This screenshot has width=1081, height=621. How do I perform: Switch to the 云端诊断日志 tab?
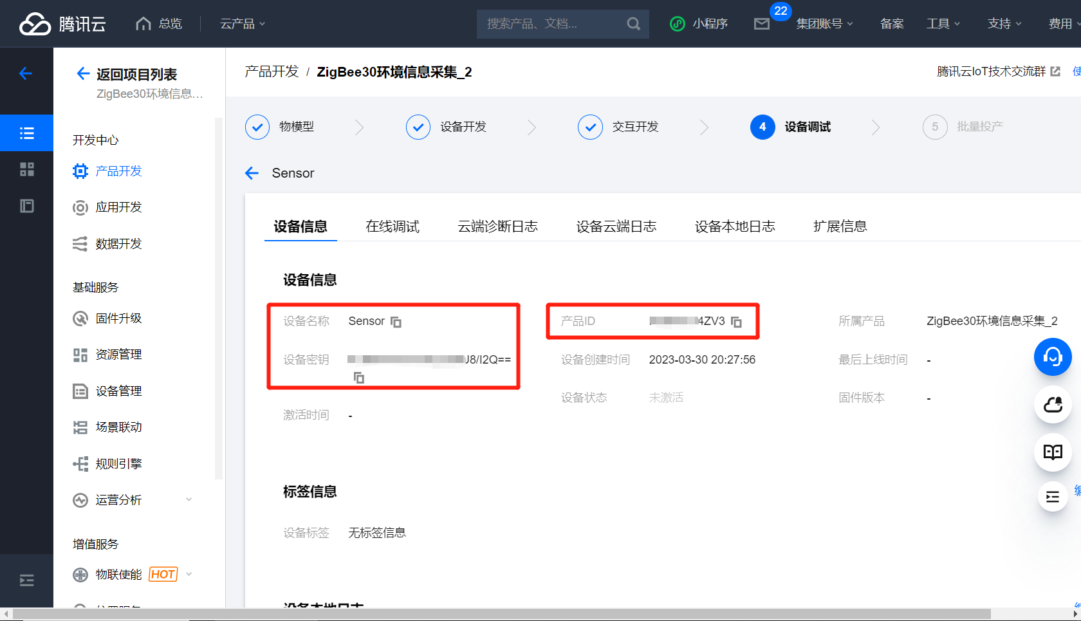pyautogui.click(x=497, y=227)
